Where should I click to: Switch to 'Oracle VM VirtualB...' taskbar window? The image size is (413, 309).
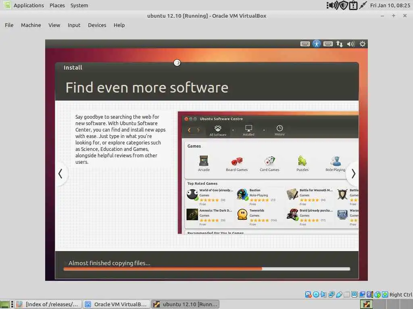click(x=117, y=304)
